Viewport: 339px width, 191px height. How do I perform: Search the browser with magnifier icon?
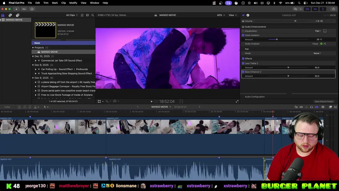click(x=93, y=15)
